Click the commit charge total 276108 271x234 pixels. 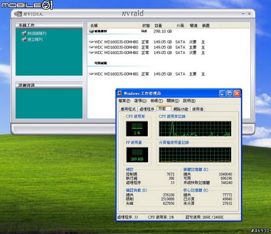pyautogui.click(x=169, y=195)
